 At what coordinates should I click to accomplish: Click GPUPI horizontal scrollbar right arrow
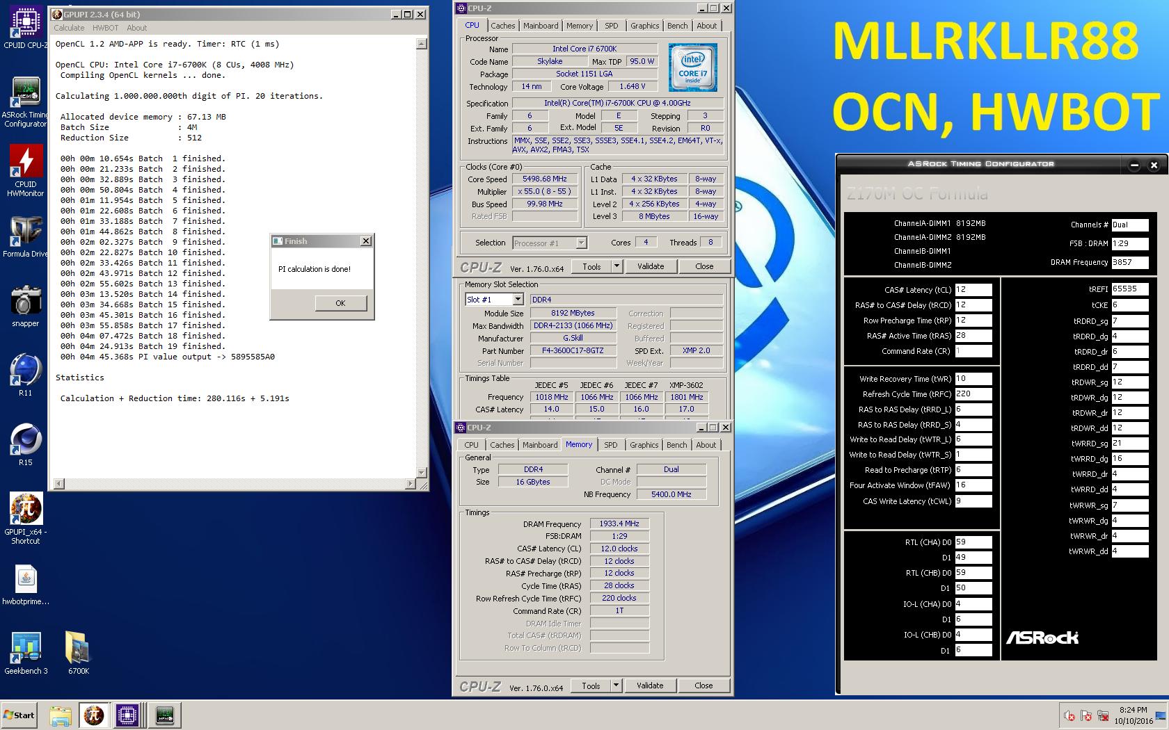pos(410,483)
